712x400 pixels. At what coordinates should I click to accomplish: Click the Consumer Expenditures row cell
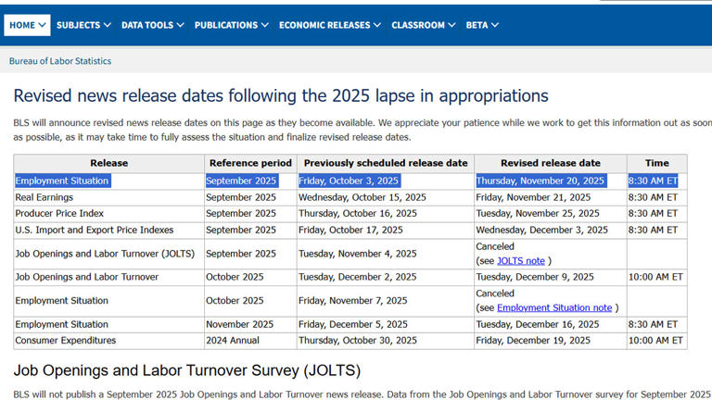click(66, 340)
